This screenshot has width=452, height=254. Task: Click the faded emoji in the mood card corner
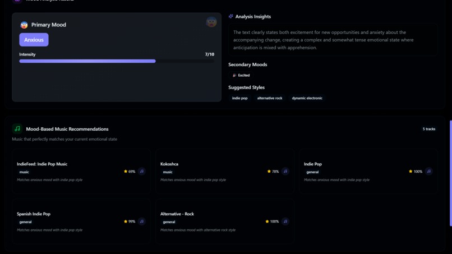[211, 22]
